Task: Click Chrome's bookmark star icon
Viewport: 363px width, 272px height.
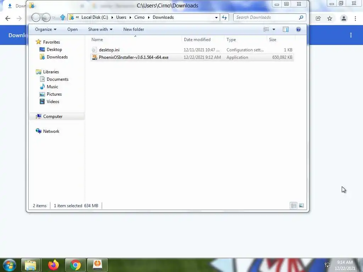Action: (330, 18)
